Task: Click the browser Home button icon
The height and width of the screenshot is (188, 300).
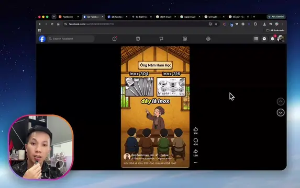Action: [x=58, y=24]
